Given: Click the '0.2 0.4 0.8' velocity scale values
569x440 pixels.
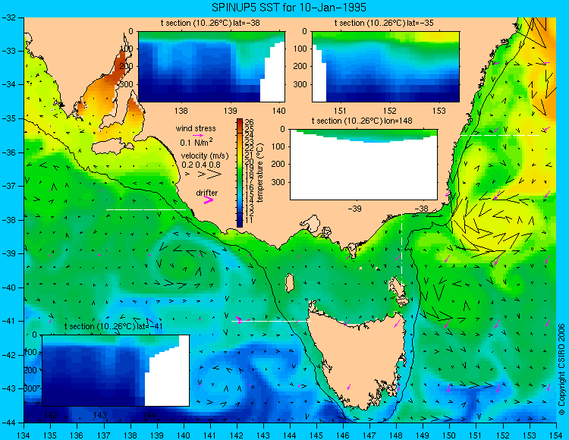Looking at the screenshot, I should 201,165.
